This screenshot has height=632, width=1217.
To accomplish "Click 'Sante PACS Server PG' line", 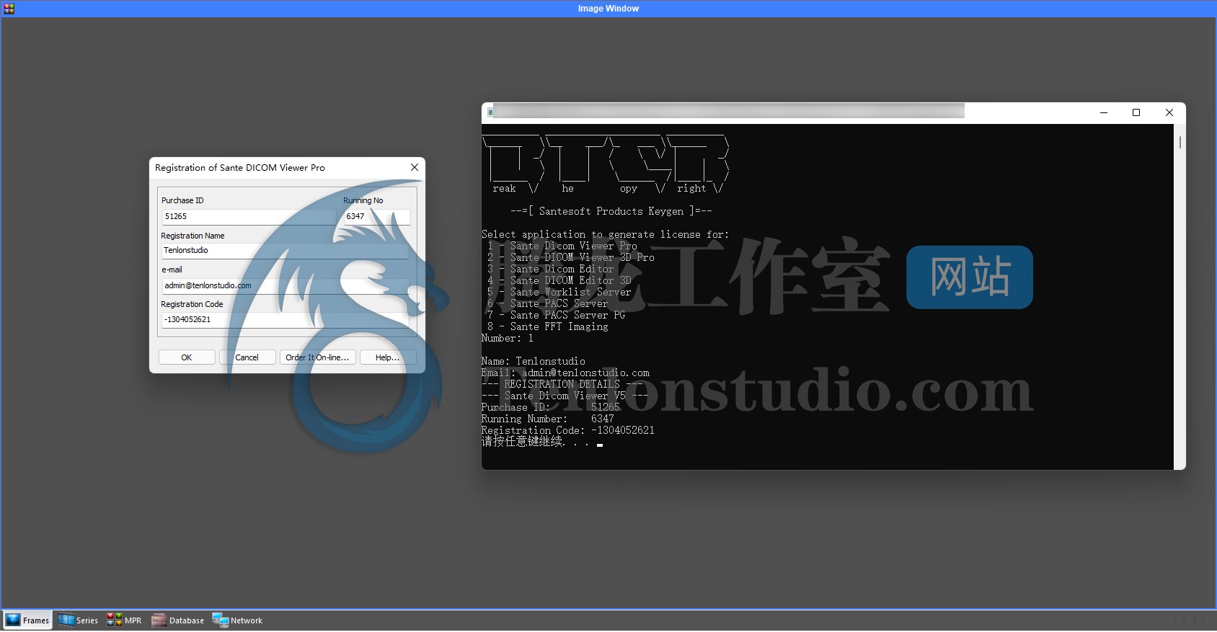I will pos(557,315).
